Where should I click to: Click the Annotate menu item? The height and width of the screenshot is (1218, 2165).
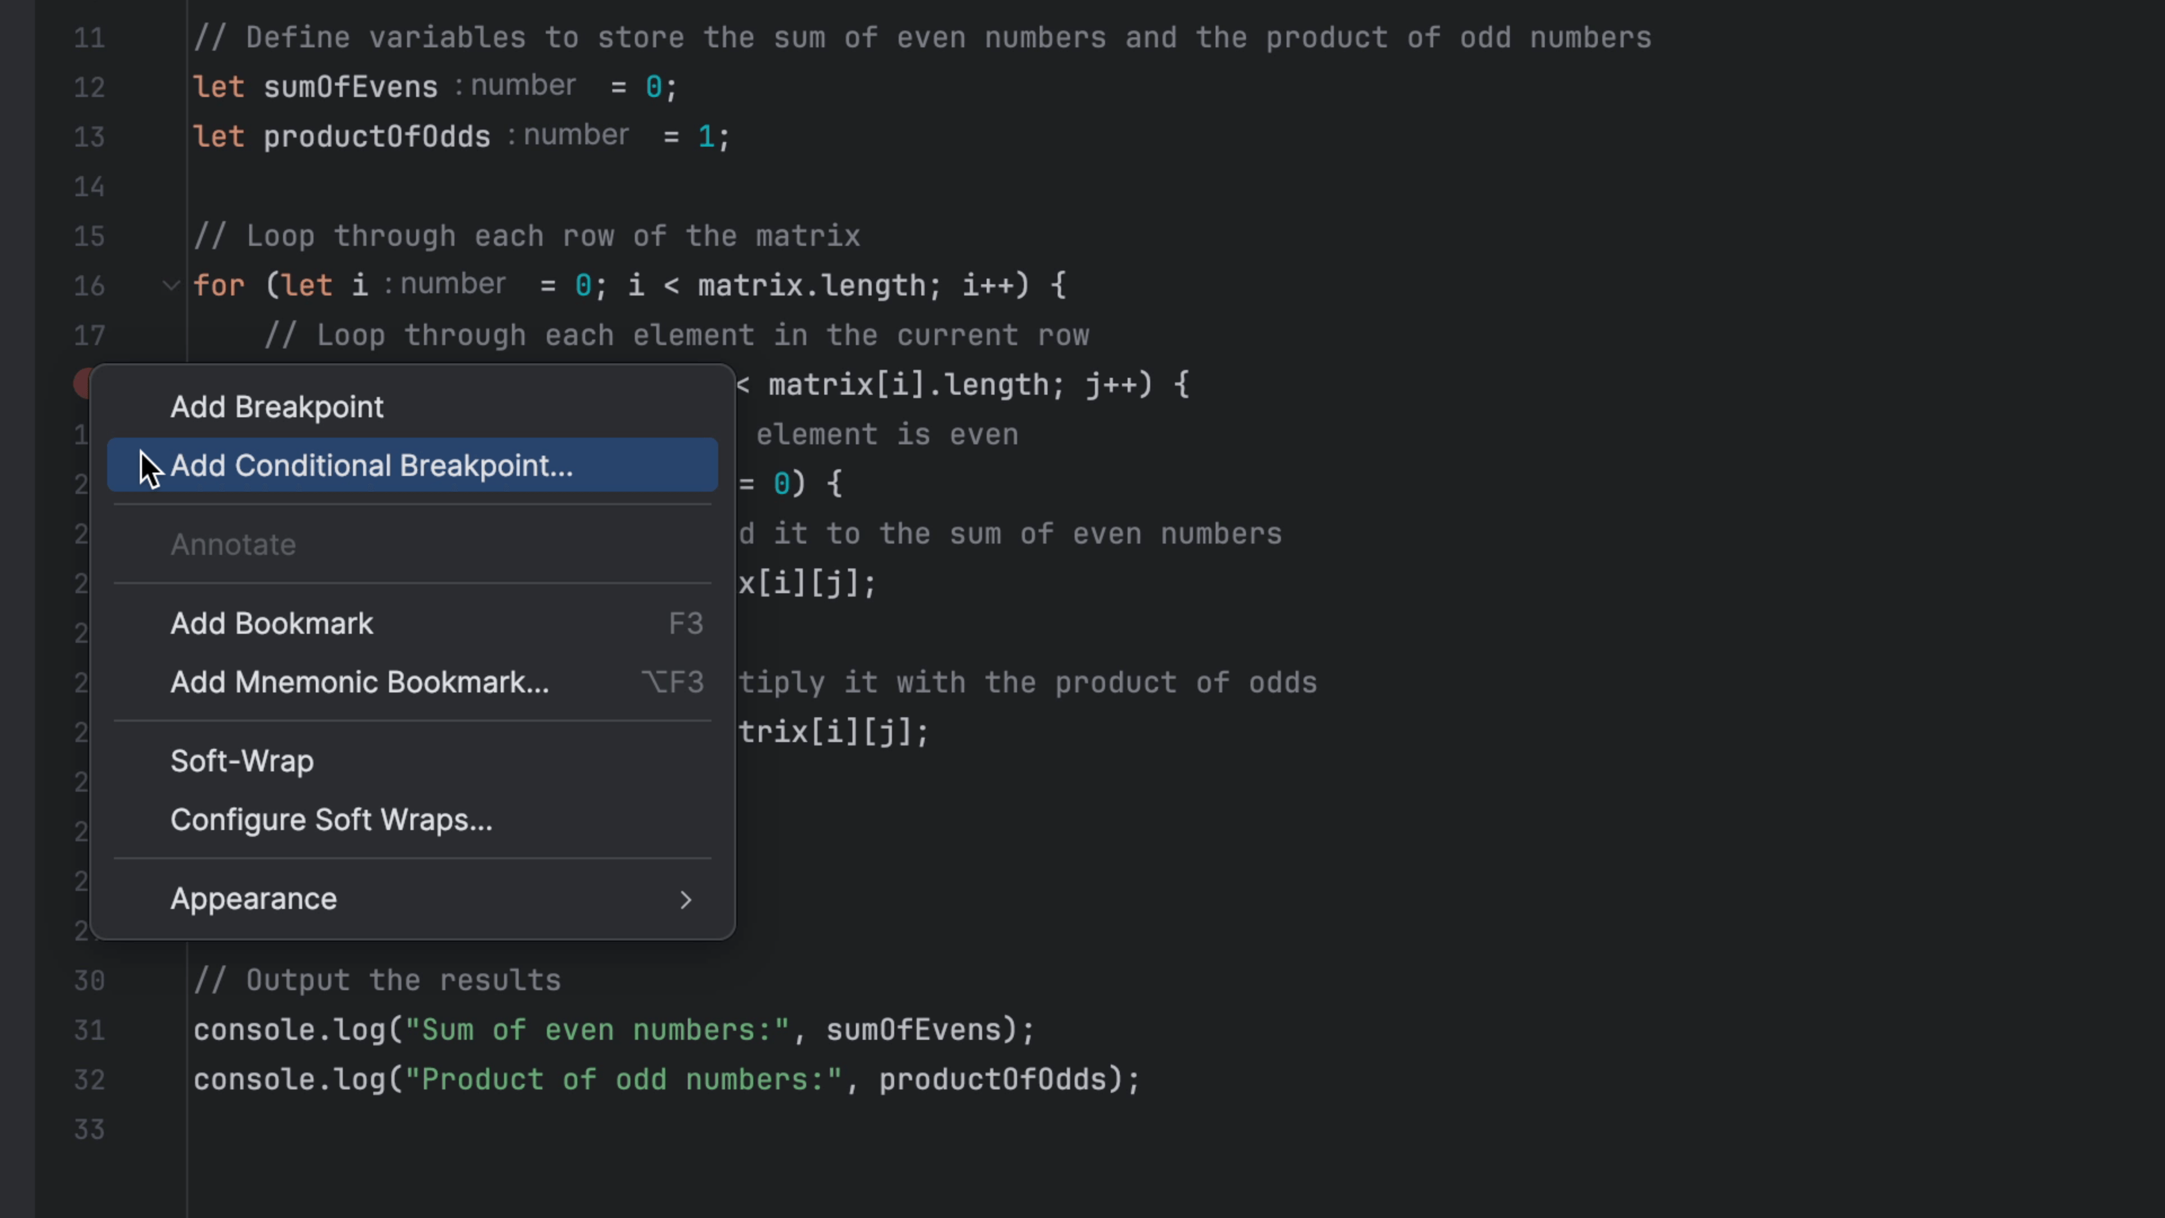tap(233, 545)
